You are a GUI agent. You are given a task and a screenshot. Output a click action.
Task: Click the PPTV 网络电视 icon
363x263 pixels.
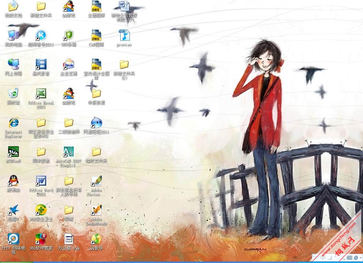click(x=13, y=239)
